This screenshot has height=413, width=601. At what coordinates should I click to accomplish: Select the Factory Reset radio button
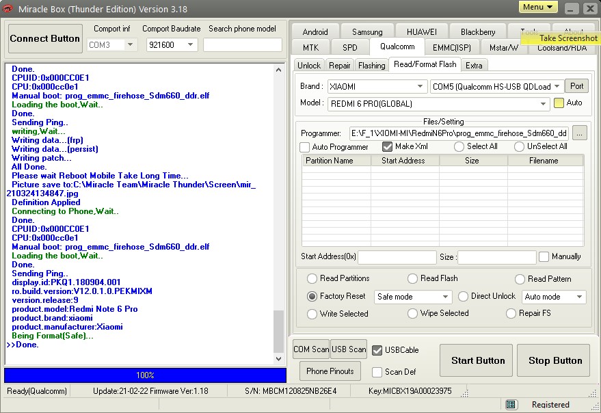coord(312,297)
